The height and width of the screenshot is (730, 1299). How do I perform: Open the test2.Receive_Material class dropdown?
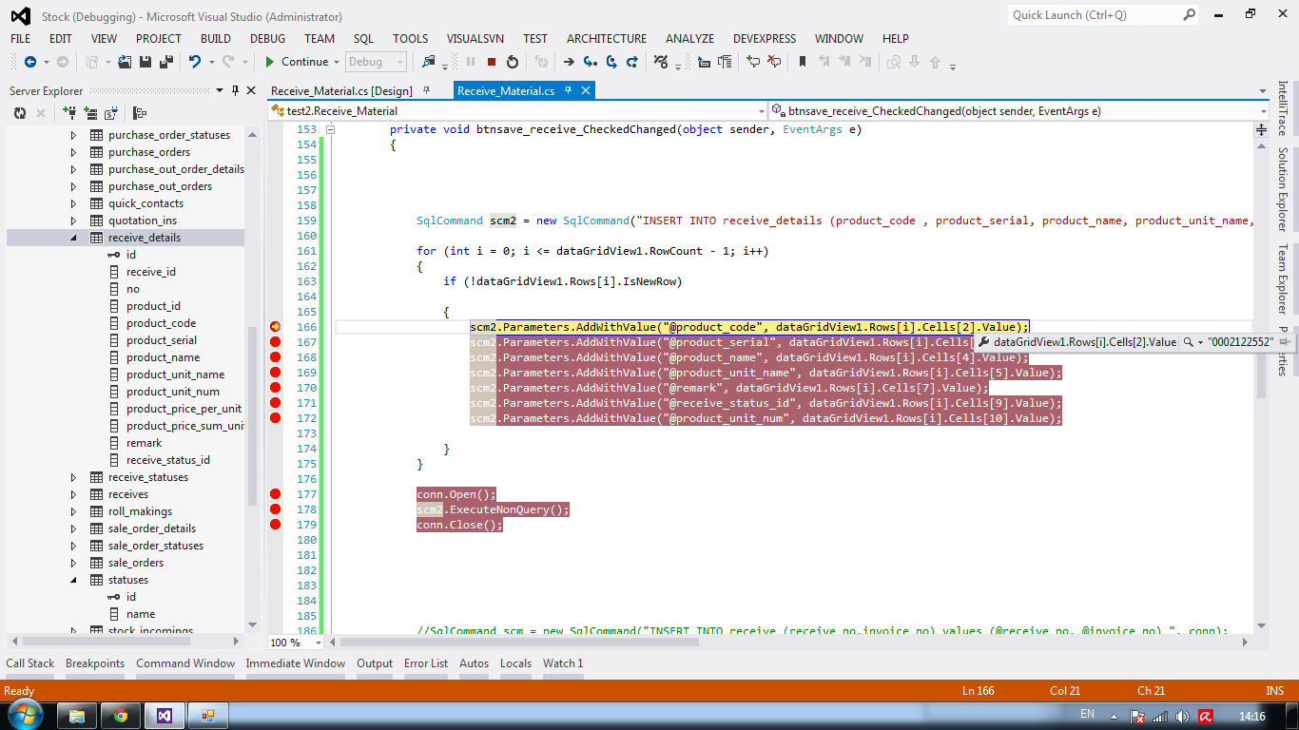tap(761, 111)
